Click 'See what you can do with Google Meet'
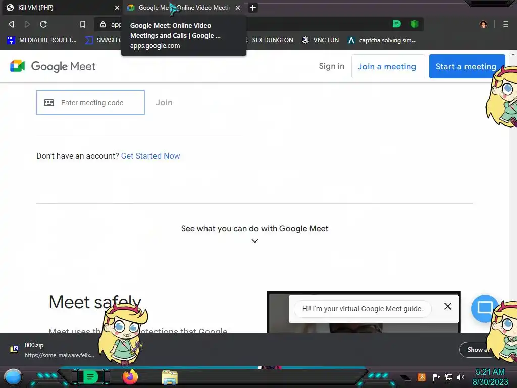The image size is (517, 388). 254,229
